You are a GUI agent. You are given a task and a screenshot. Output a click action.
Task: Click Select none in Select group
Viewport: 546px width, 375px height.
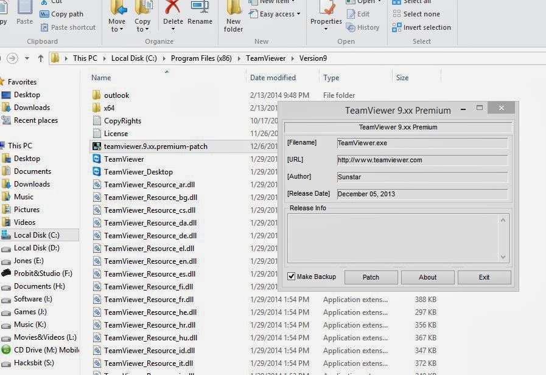pyautogui.click(x=416, y=14)
